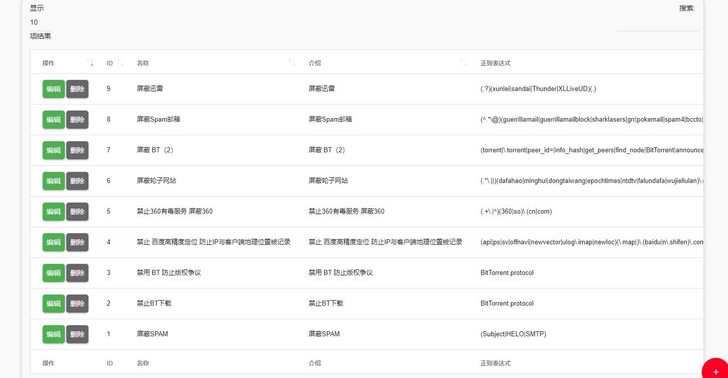Edit rule 6 屏蔽轮子网站

54,181
